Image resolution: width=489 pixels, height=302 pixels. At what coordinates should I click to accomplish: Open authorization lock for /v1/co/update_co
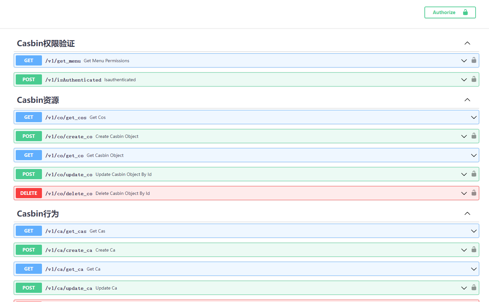point(474,174)
